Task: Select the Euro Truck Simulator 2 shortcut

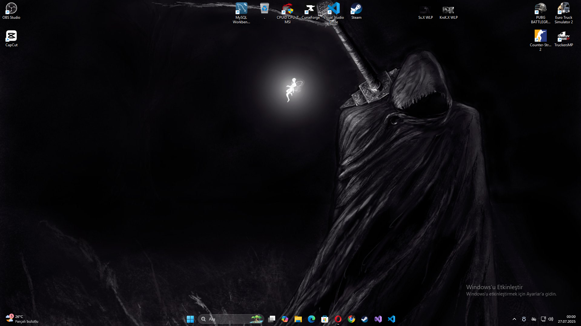Action: click(x=563, y=13)
